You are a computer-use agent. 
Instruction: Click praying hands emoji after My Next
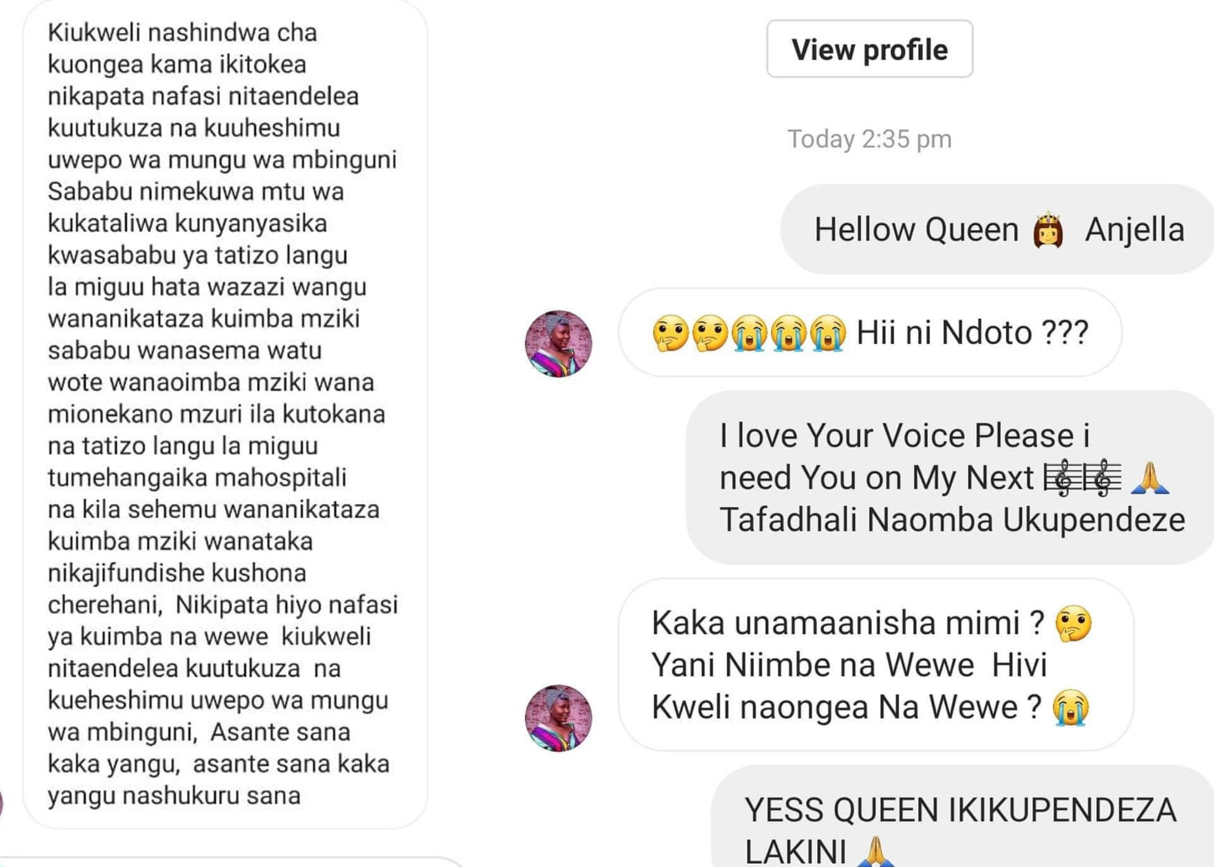pyautogui.click(x=1150, y=477)
